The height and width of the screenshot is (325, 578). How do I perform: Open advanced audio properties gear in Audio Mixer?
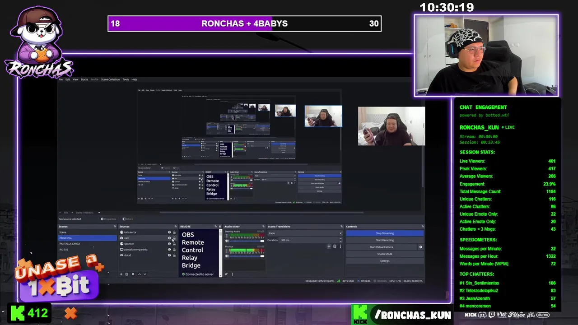(x=226, y=274)
